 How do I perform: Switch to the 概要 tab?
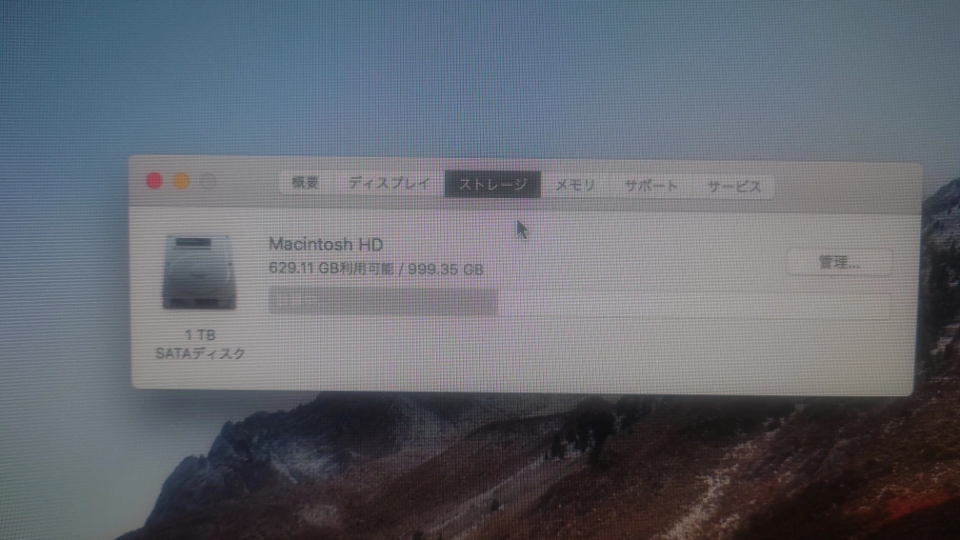click(305, 183)
